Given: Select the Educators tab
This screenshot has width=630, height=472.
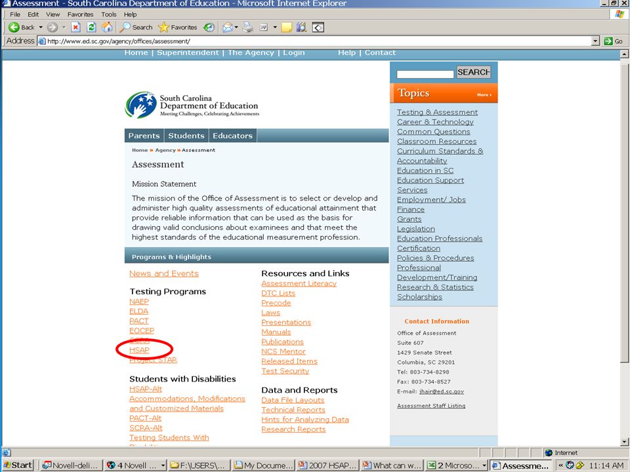Looking at the screenshot, I should point(232,136).
